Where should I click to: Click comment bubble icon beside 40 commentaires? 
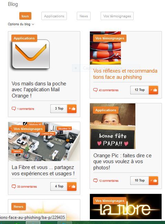[95, 90]
